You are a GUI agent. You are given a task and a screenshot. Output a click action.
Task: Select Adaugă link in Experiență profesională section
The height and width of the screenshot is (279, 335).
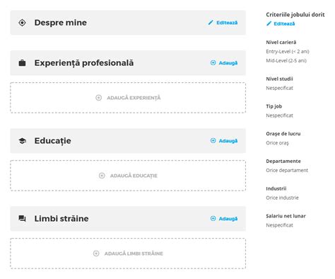pos(228,63)
